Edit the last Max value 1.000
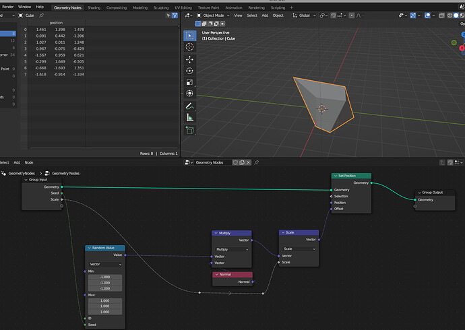 tap(105, 312)
